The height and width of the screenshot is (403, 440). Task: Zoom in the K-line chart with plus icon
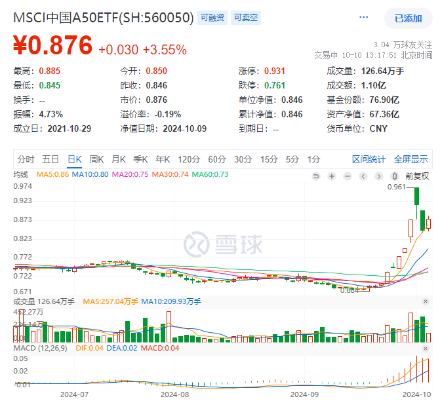332,176
